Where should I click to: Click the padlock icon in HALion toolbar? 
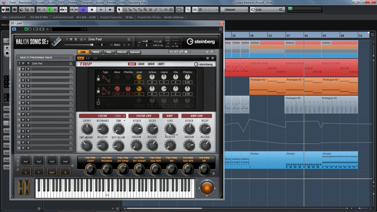coord(186,52)
